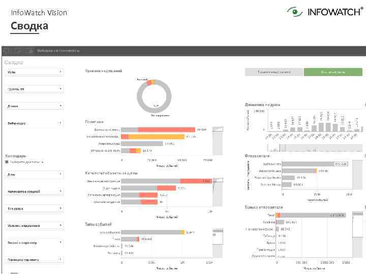Open the Покинуло периметр filter dropdown

[35, 260]
